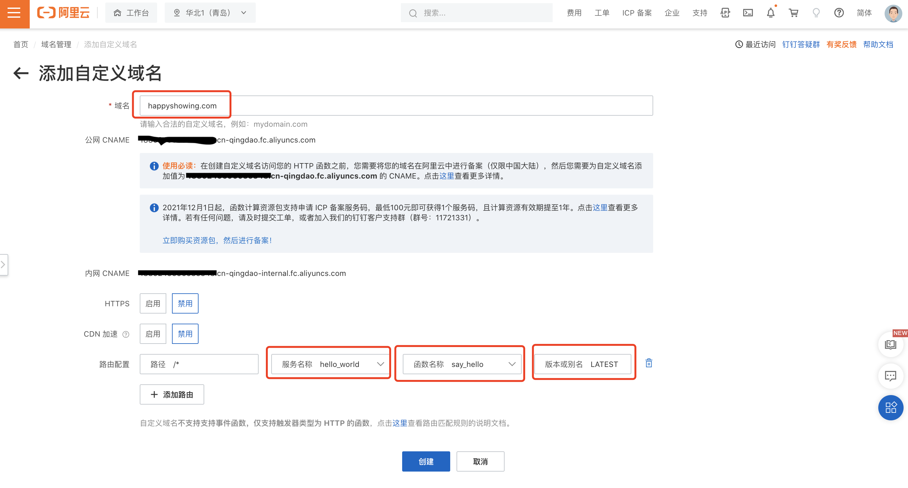Open the 工单 menu
The height and width of the screenshot is (488, 908).
602,13
